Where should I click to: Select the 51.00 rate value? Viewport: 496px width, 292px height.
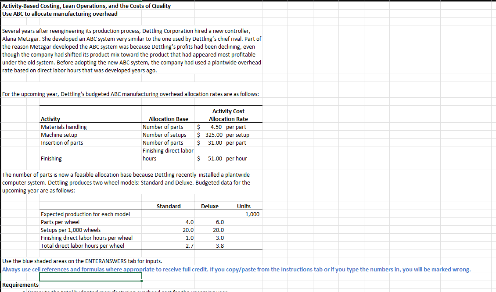[215, 159]
